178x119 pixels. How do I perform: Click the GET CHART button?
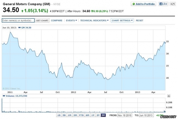[42, 20]
